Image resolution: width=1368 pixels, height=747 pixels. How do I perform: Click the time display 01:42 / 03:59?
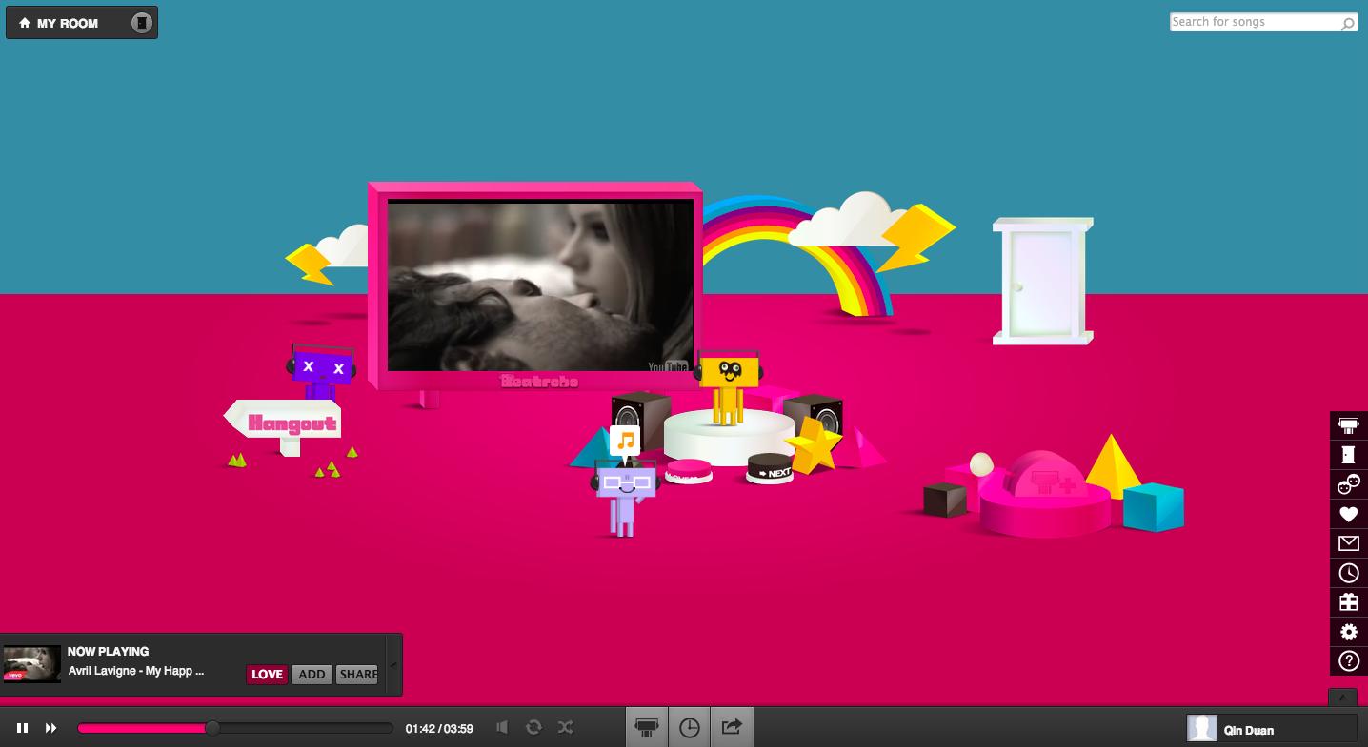439,729
